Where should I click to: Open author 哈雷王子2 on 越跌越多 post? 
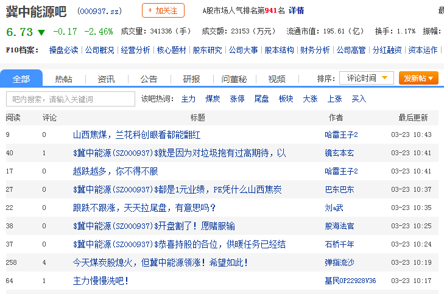click(341, 171)
